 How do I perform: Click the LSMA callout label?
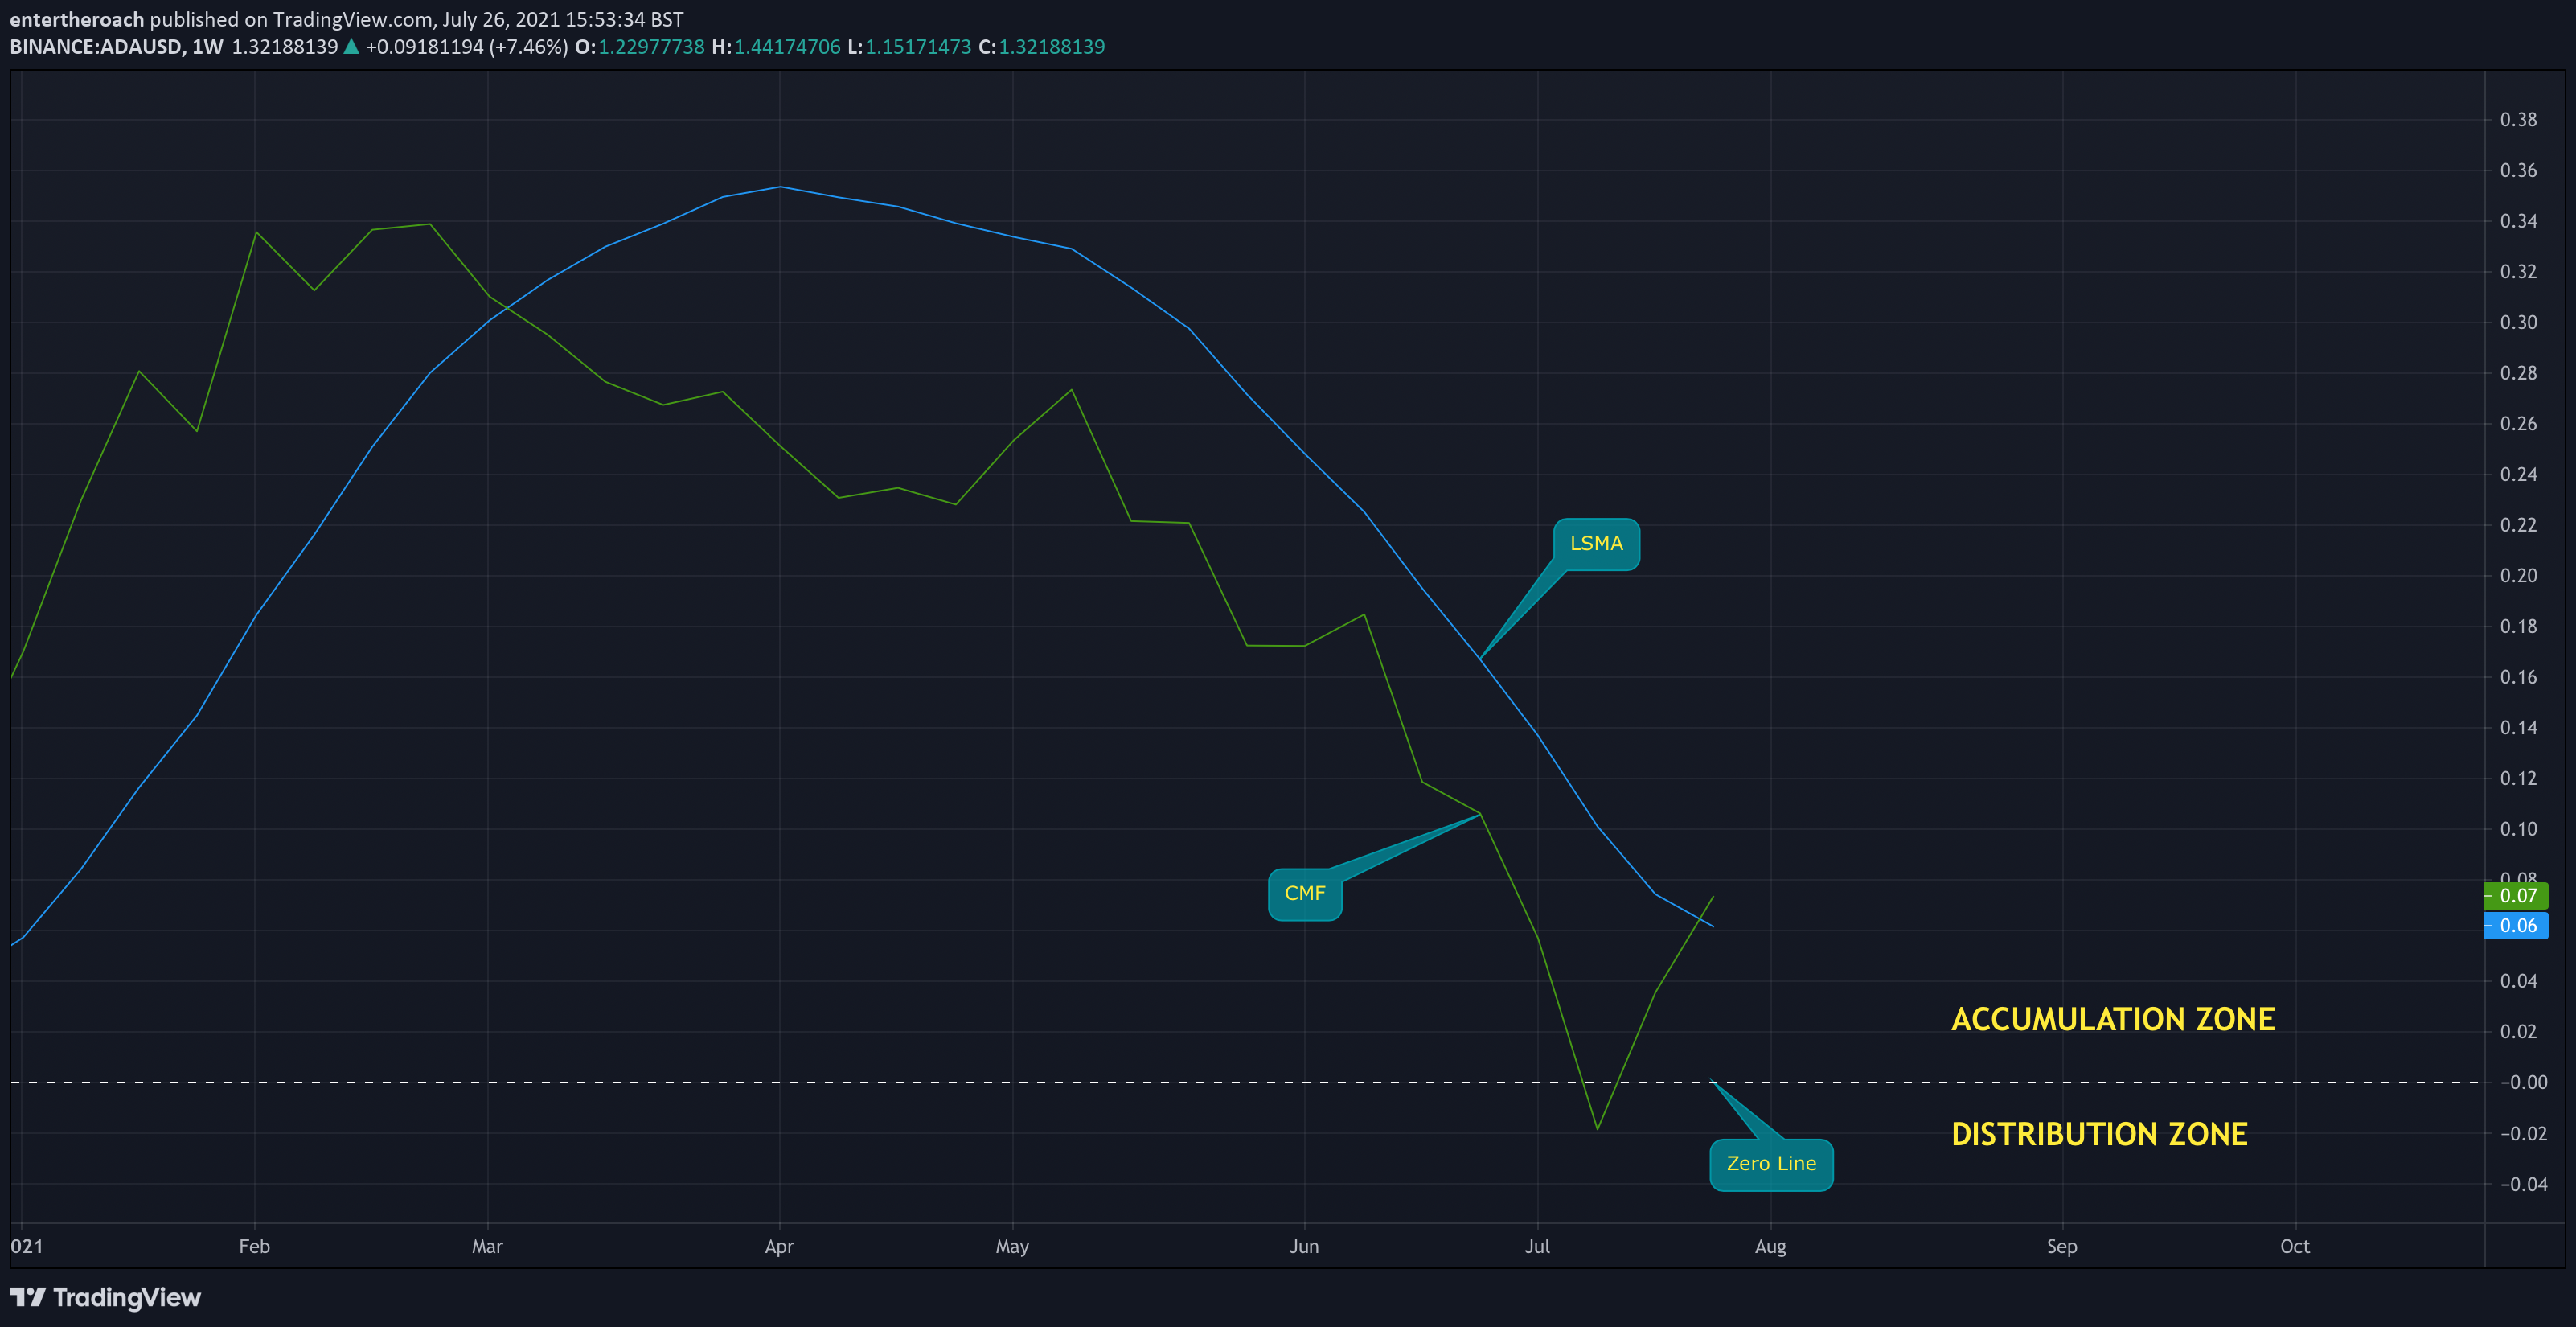pos(1596,544)
